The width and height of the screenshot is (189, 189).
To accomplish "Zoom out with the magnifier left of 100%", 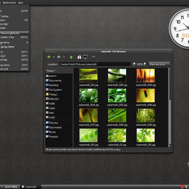I will (134, 64).
